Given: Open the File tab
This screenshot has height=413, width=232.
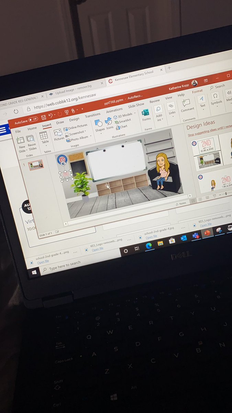Looking at the screenshot, I should (18, 131).
